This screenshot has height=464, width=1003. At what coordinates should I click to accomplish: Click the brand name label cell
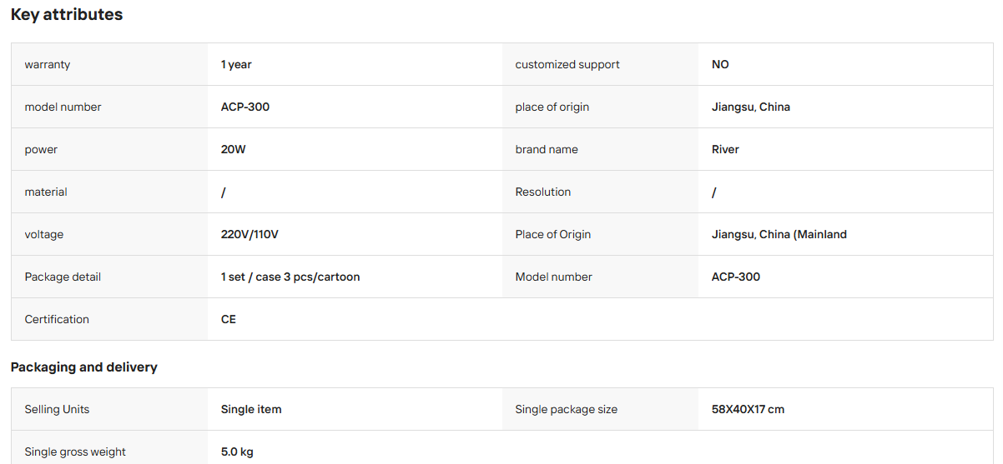[x=600, y=149]
